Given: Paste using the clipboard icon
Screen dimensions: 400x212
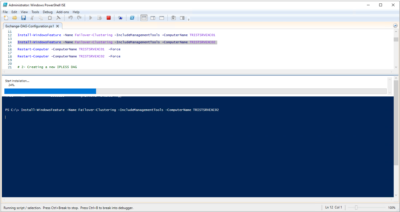Looking at the screenshot, I should click(50, 18).
